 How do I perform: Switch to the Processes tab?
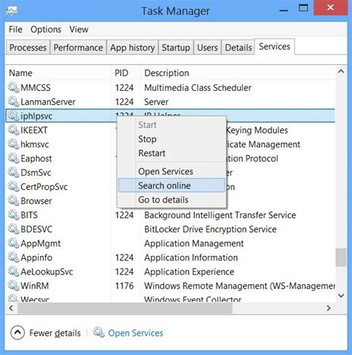click(x=27, y=48)
